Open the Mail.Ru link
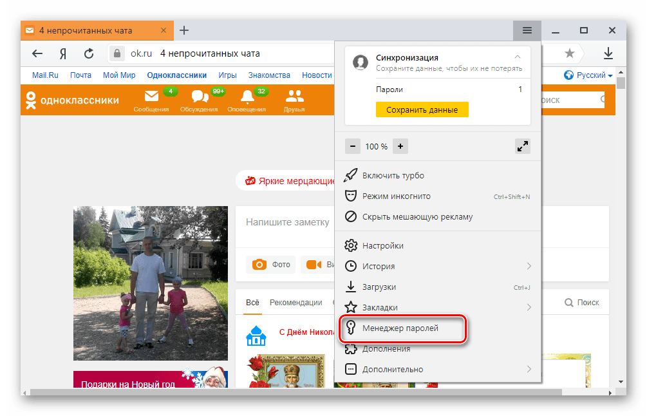The image size is (647, 416). tap(44, 75)
